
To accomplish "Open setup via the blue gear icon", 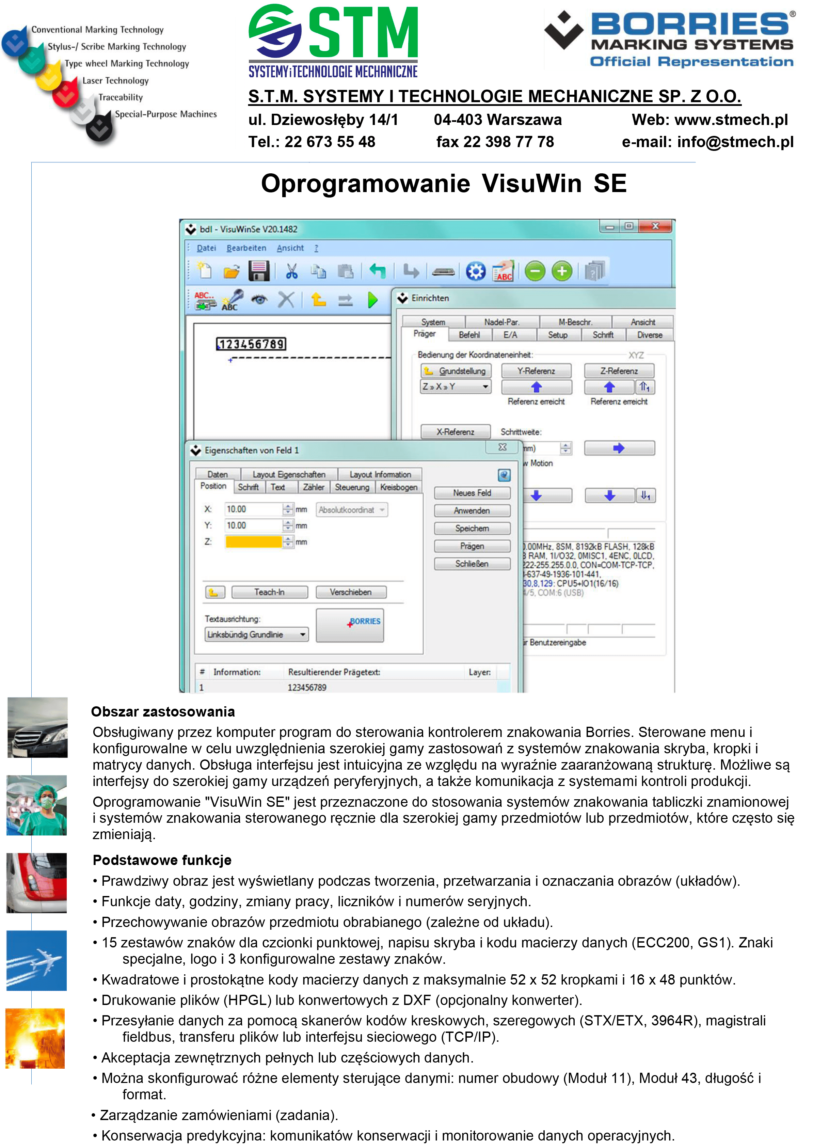I will pos(476,271).
